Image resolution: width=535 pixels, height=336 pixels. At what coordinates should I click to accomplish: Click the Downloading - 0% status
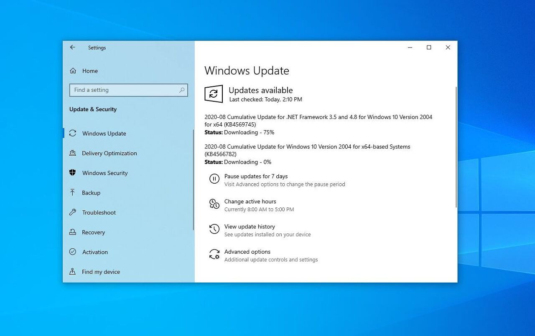[x=247, y=162]
